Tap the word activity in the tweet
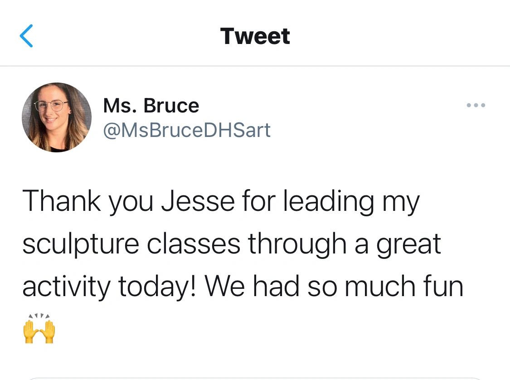Image resolution: width=510 pixels, height=380 pixels. (66, 287)
